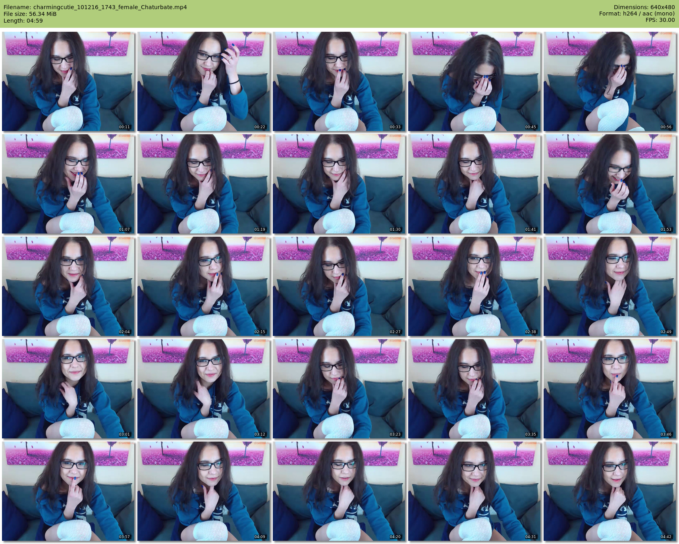Select the 03:57 preview frame
Image resolution: width=679 pixels, height=544 pixels.
tap(68, 491)
